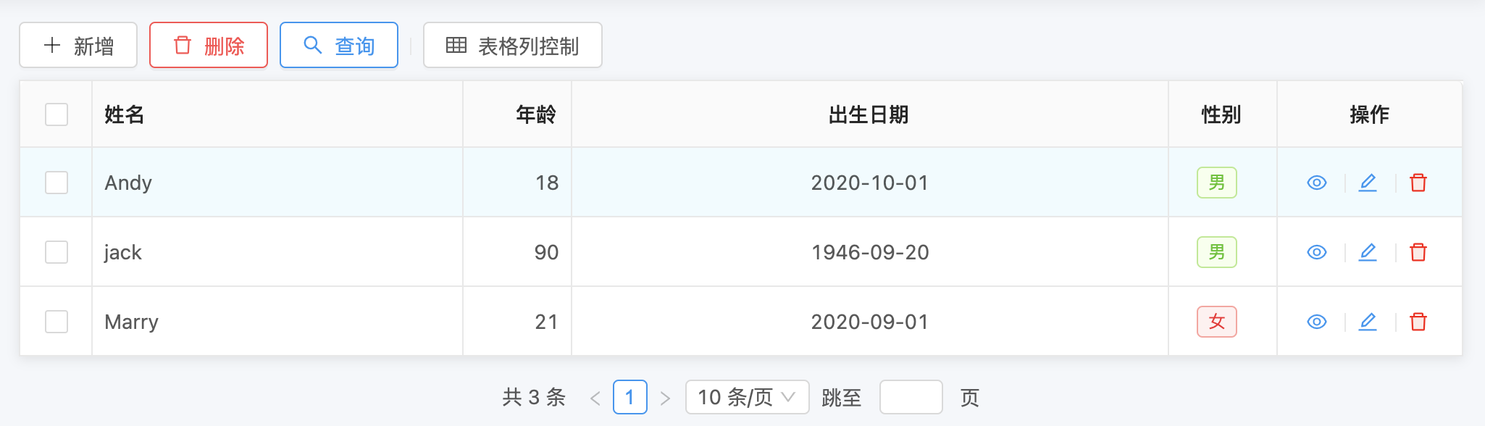
Task: Delete Marry's record with the trash icon
Action: coord(1418,322)
